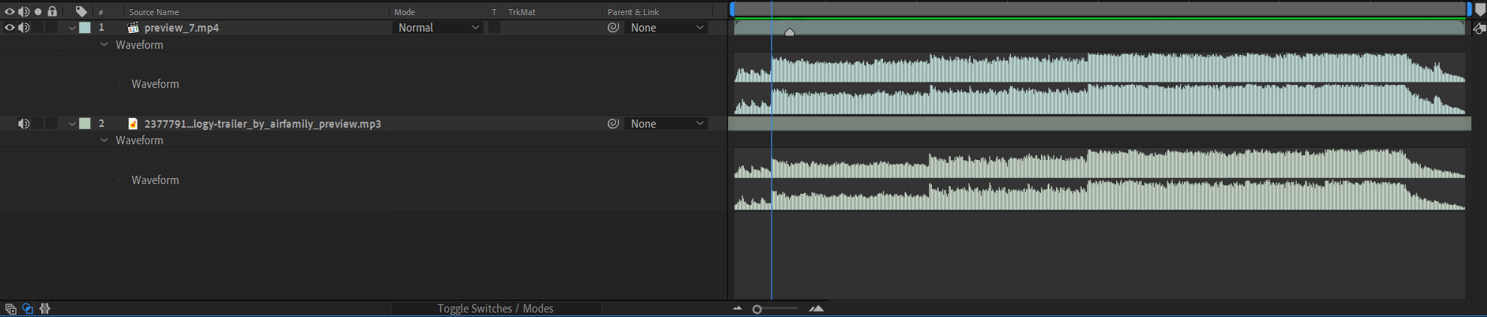Viewport: 1487px width, 317px height.
Task: Click the mp3 audio file icon on layer 2
Action: point(133,124)
